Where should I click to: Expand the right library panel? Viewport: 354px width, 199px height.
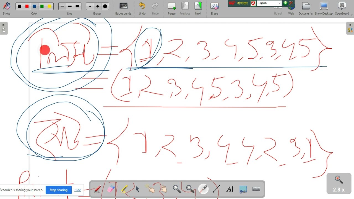click(350, 28)
